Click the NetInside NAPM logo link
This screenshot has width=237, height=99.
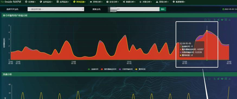[x=11, y=2]
